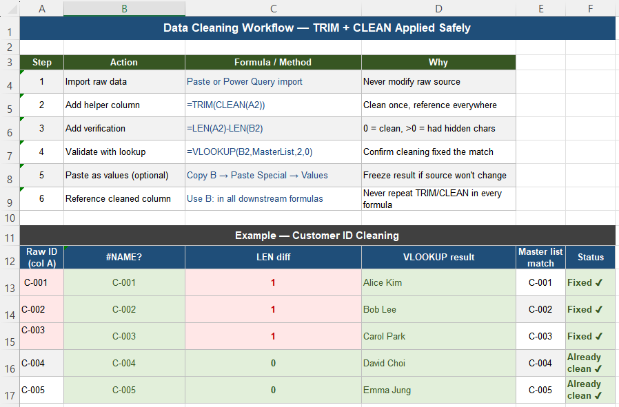Select column B header
Viewport: 619px width, 407px height.
pos(124,8)
